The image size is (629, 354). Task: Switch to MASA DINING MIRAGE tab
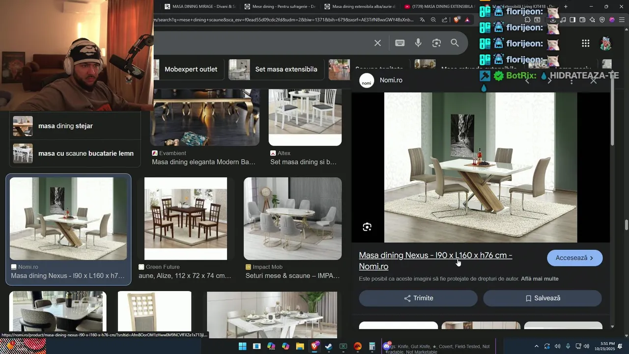point(200,7)
